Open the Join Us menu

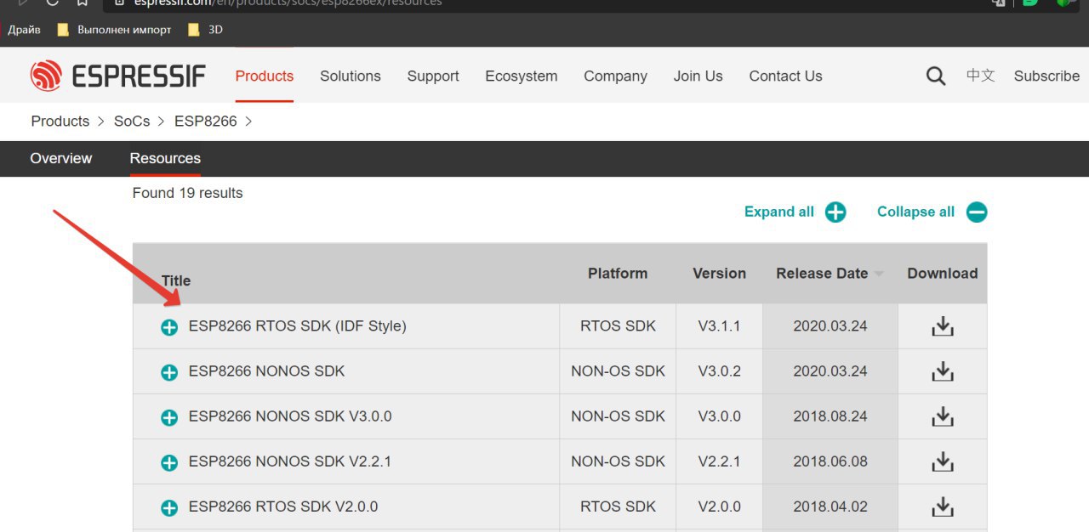[698, 76]
